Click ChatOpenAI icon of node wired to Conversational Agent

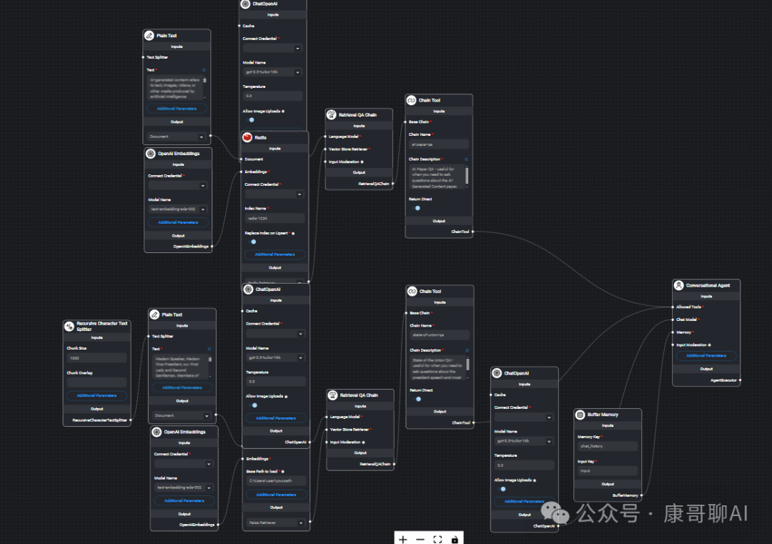click(x=497, y=372)
